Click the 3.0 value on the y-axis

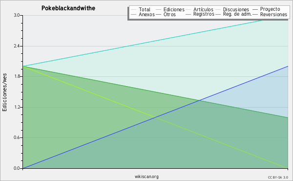(x=17, y=15)
